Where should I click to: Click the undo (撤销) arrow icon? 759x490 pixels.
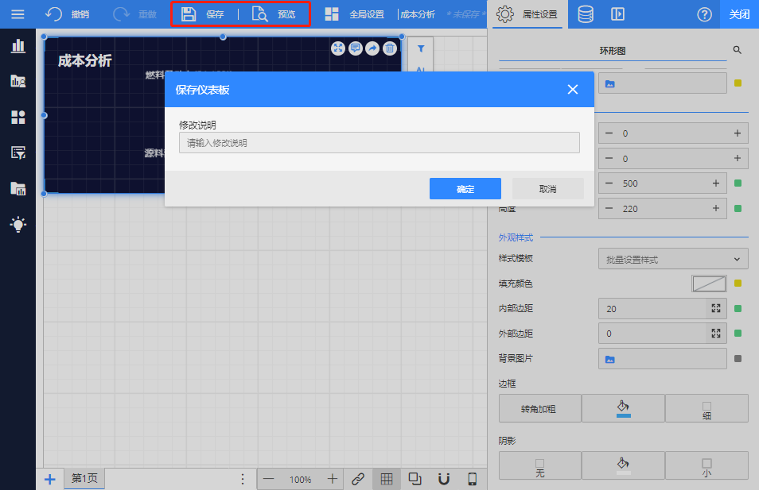[54, 14]
